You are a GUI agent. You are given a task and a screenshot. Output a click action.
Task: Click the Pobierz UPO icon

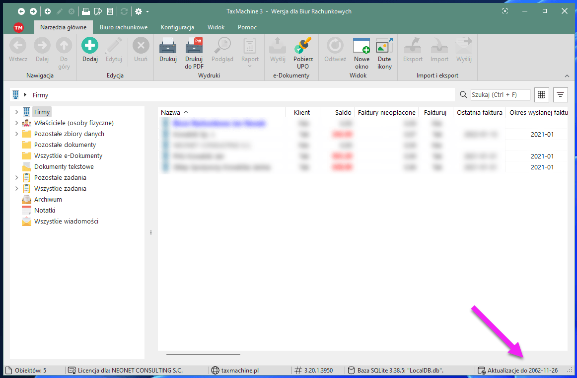click(303, 46)
